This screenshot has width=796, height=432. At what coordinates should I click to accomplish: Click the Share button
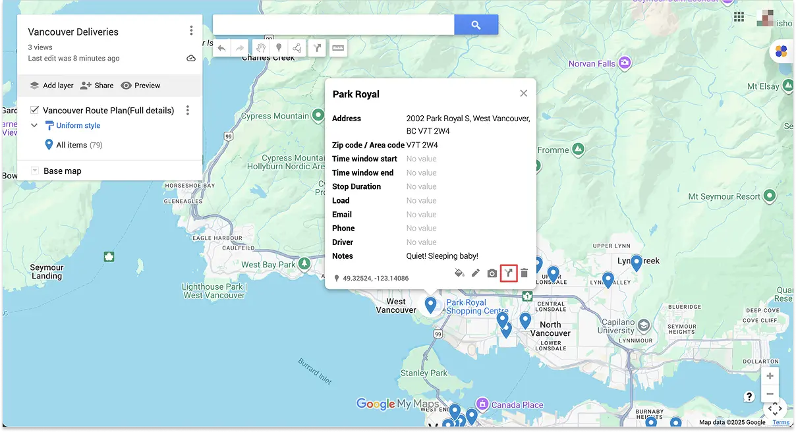(97, 85)
